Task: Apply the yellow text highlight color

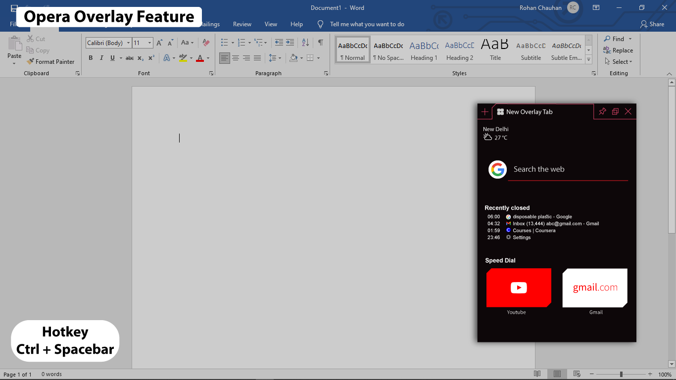Action: [x=183, y=58]
